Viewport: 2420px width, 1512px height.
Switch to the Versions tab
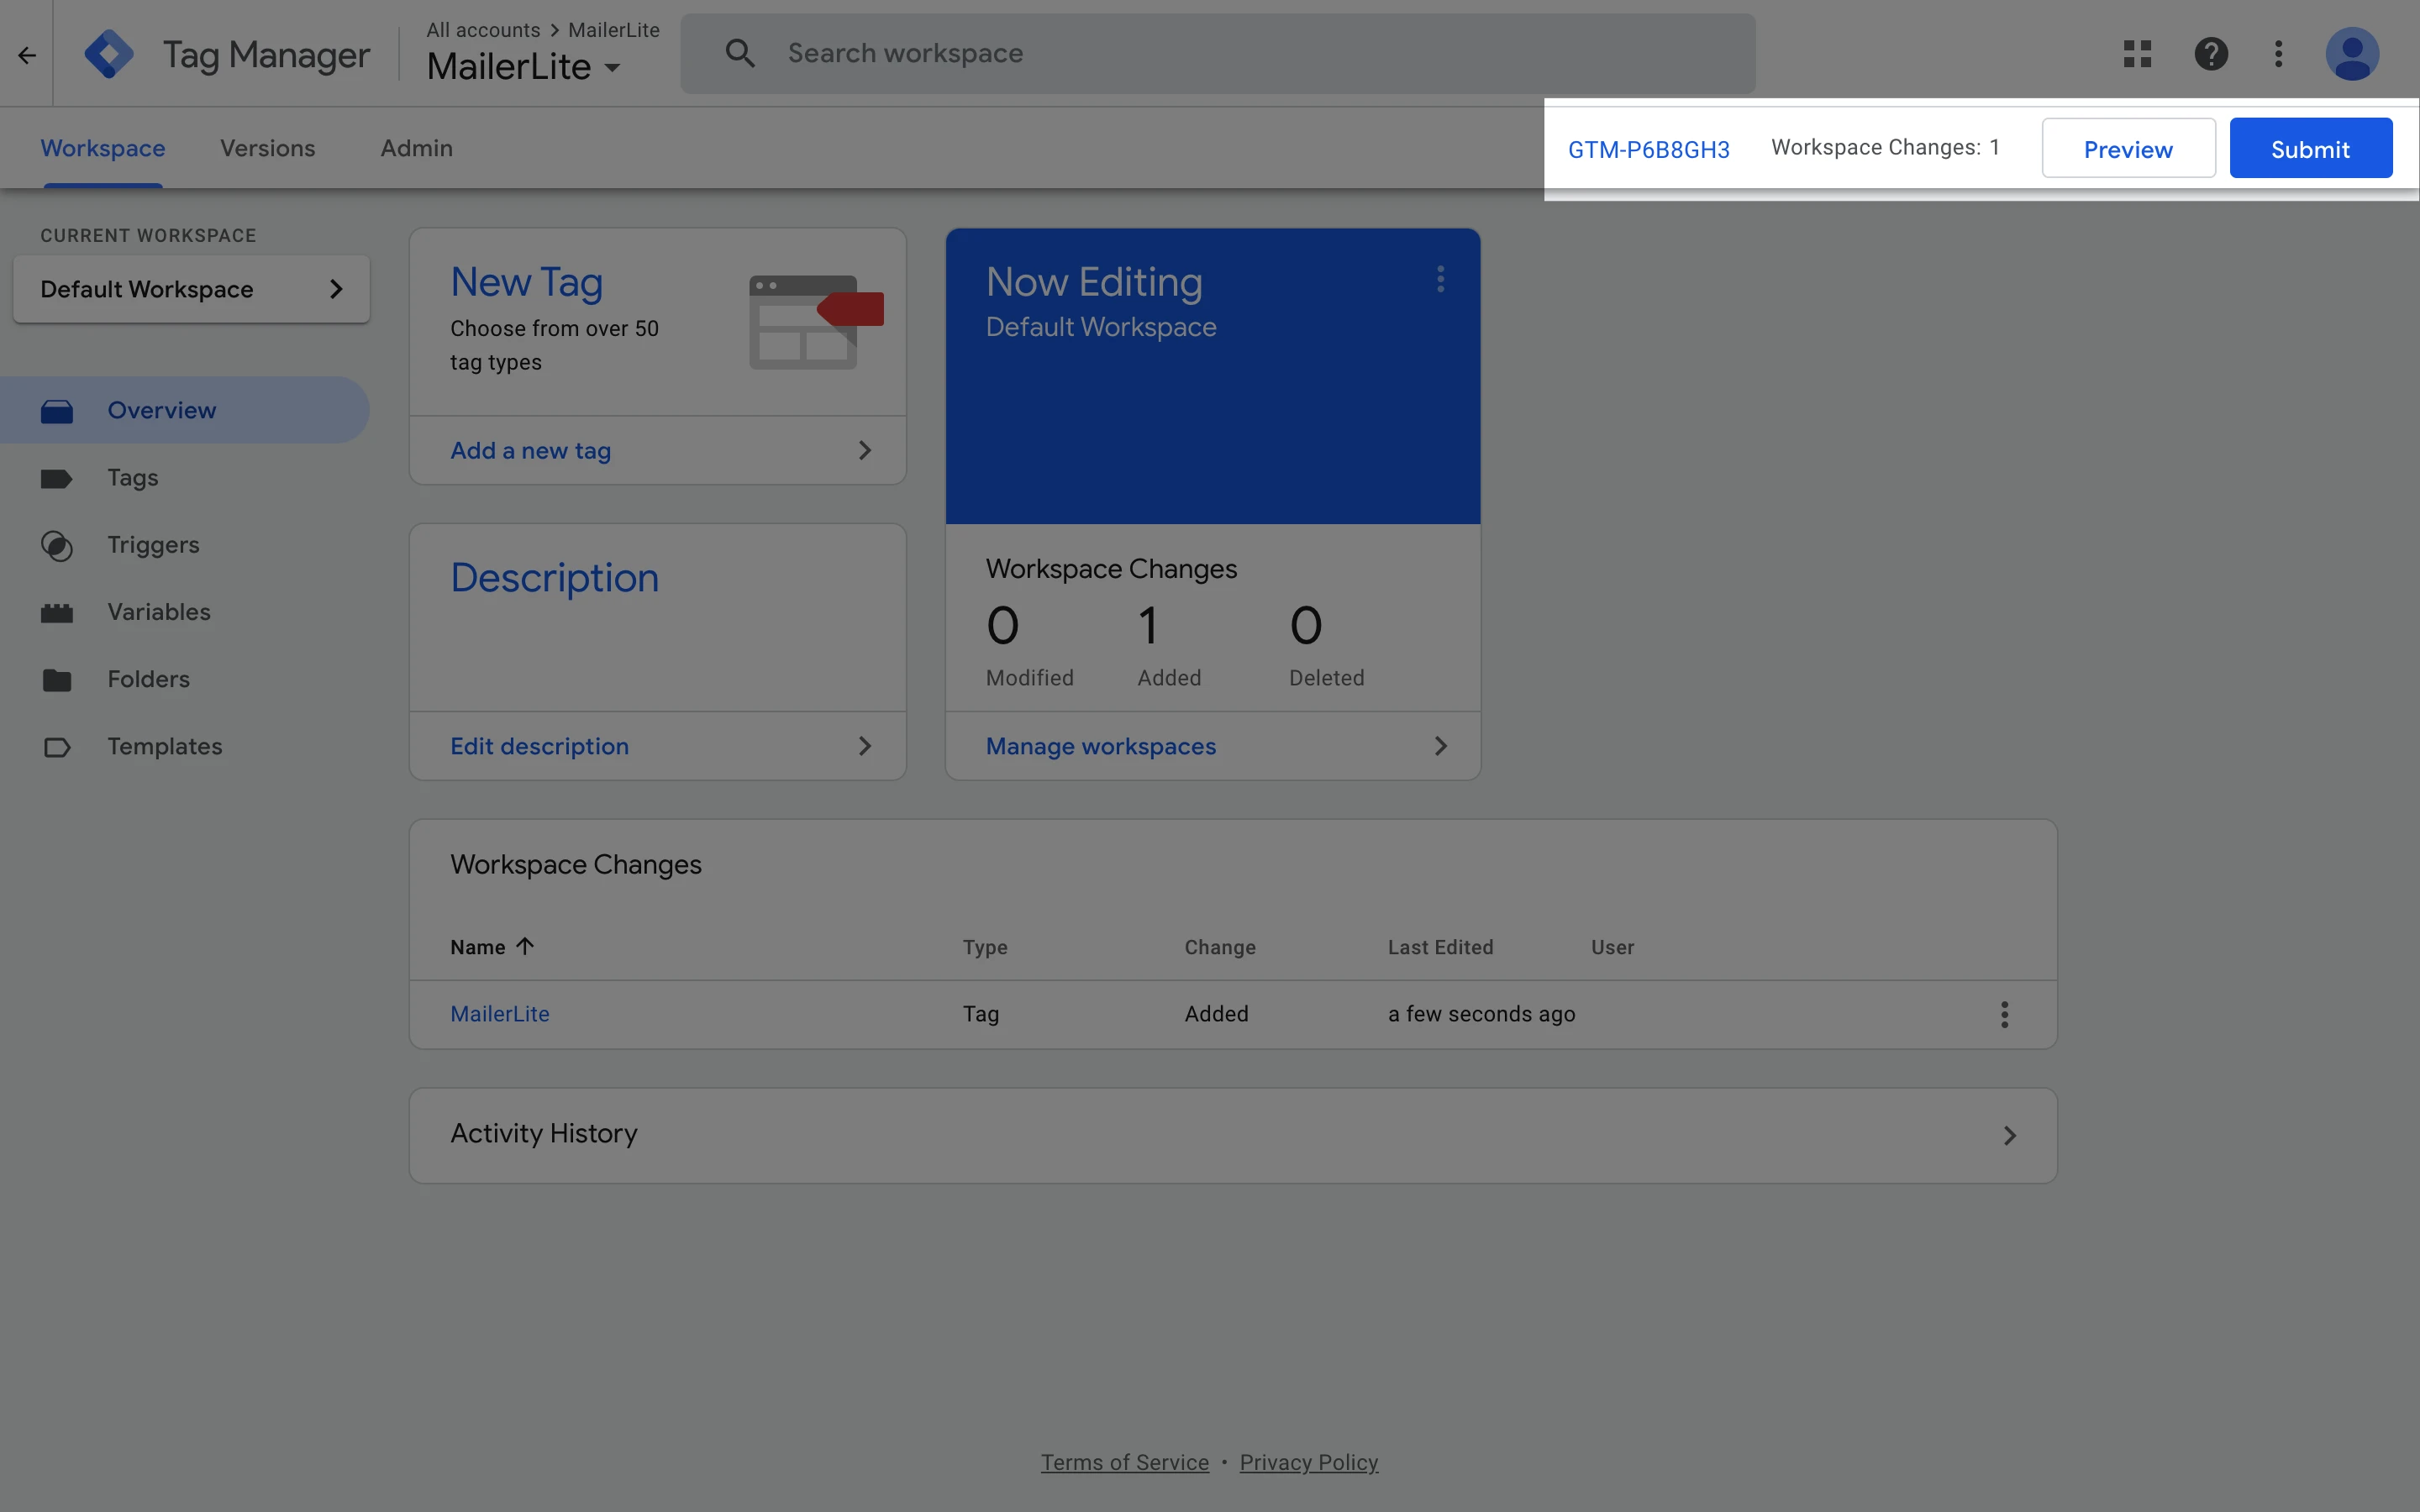tap(267, 148)
